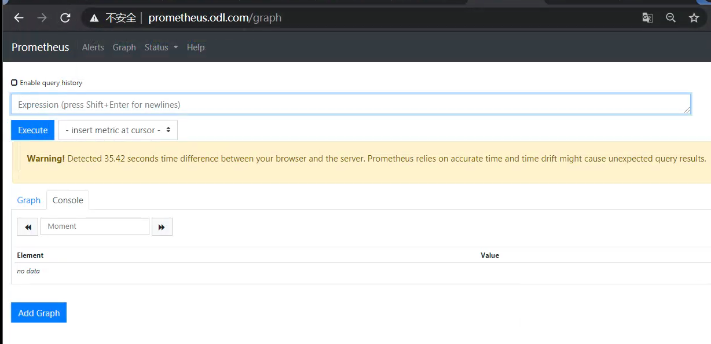Open the Alerts page
Screen dimensions: 711x344
93,47
